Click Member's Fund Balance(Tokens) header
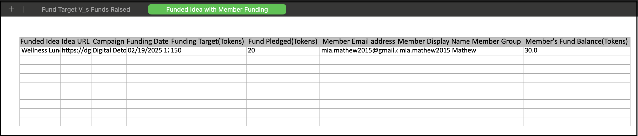This screenshot has height=136, width=638. coord(576,42)
